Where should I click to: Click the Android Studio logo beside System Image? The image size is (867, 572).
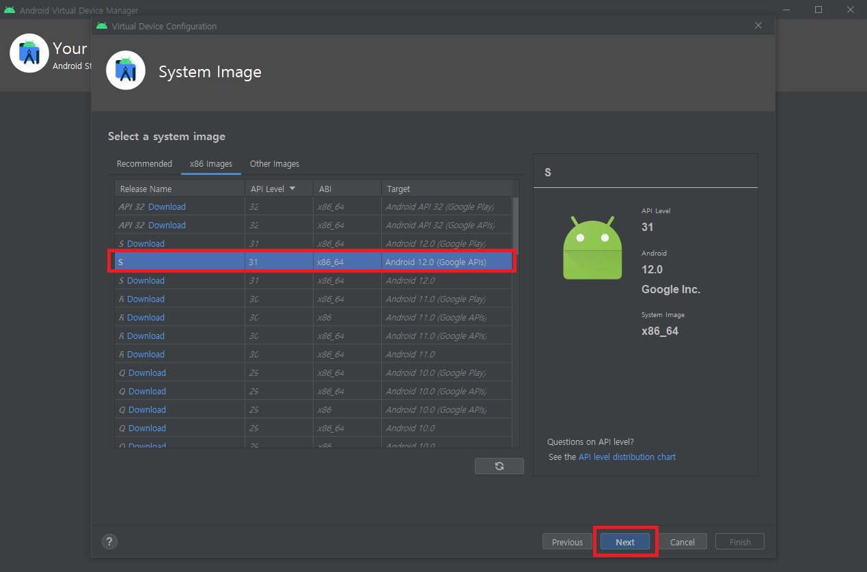click(x=126, y=70)
